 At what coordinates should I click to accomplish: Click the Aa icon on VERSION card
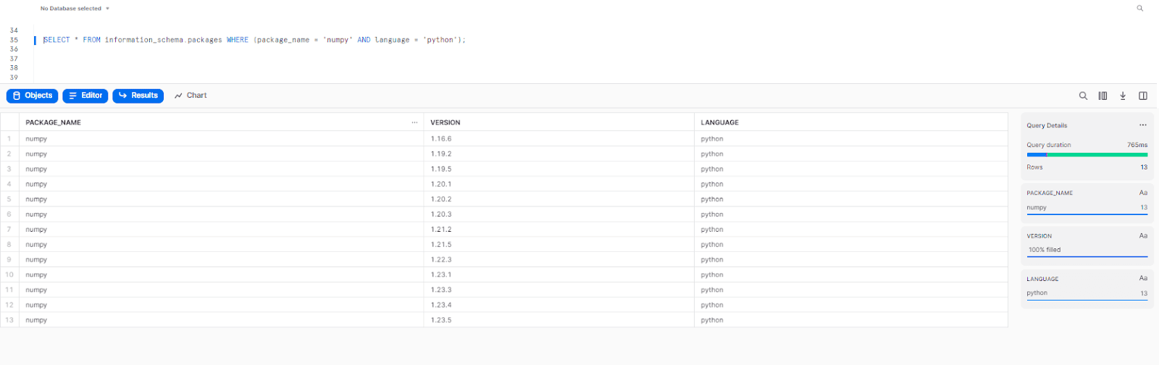[1143, 235]
